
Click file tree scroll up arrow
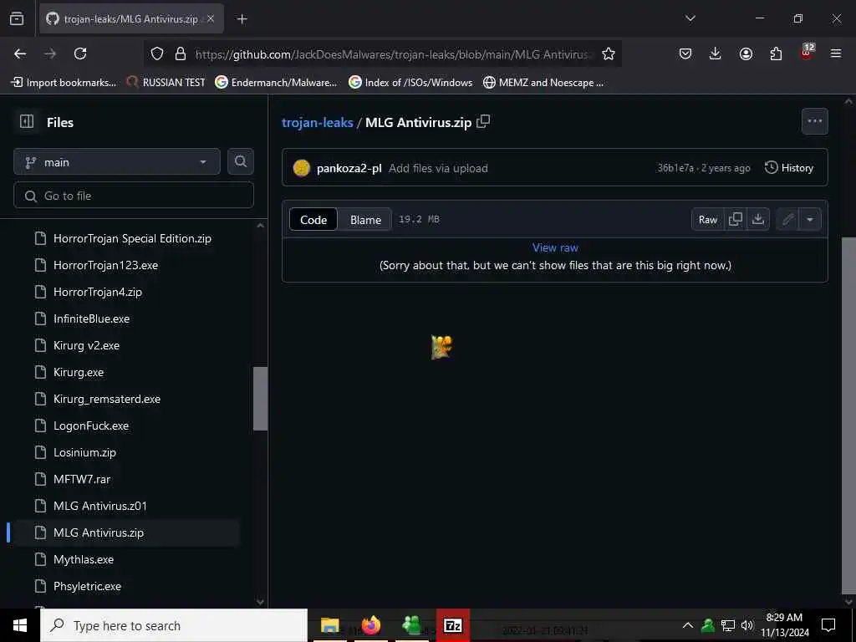point(261,226)
